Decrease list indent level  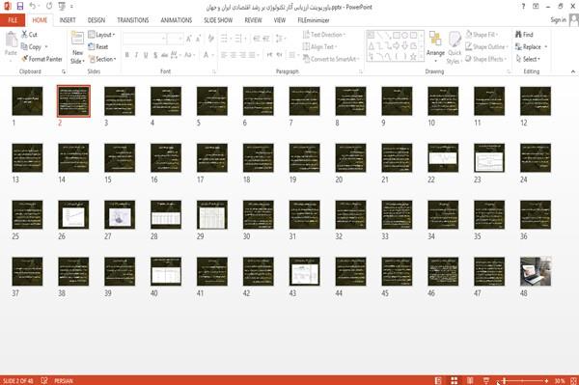pos(257,38)
